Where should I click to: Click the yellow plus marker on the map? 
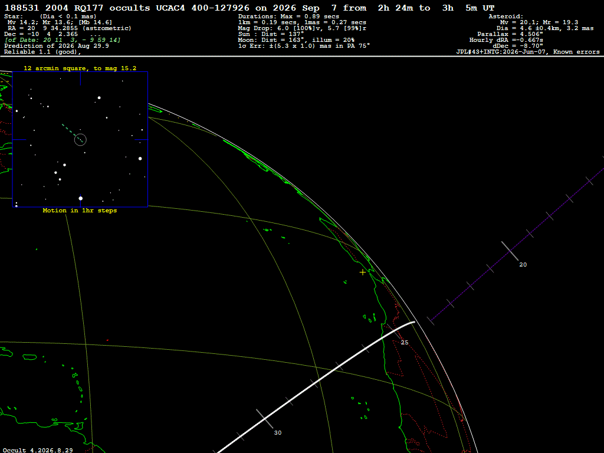363,273
